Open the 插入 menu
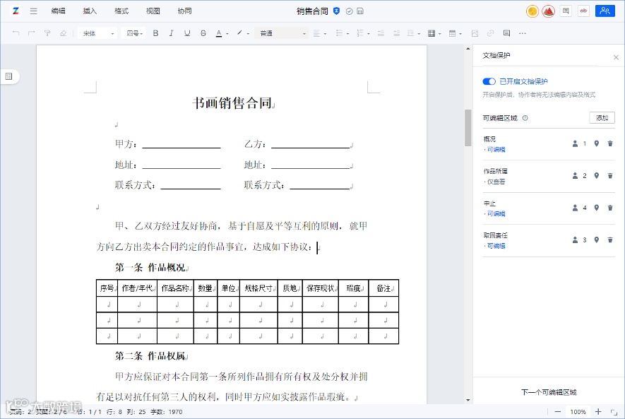The image size is (625, 419). pyautogui.click(x=90, y=11)
